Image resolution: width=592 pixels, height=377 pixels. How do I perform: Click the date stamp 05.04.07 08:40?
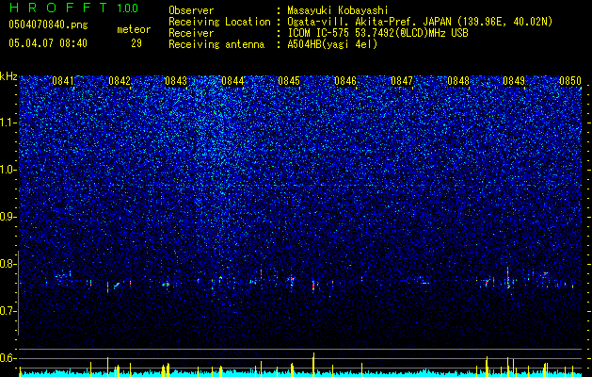coord(48,43)
